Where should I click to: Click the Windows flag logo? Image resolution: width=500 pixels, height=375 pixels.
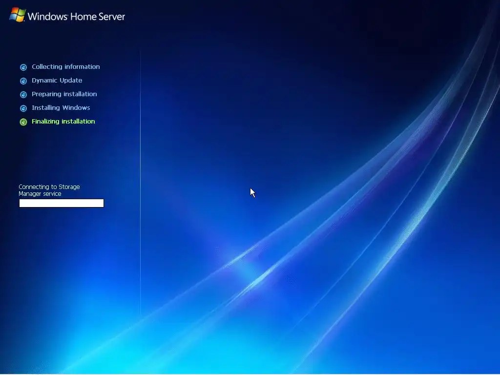17,15
